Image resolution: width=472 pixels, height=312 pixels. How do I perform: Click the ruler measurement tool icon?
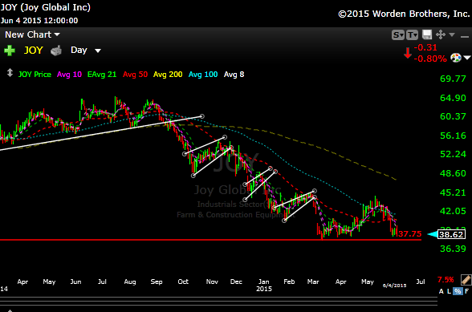[x=466, y=280]
